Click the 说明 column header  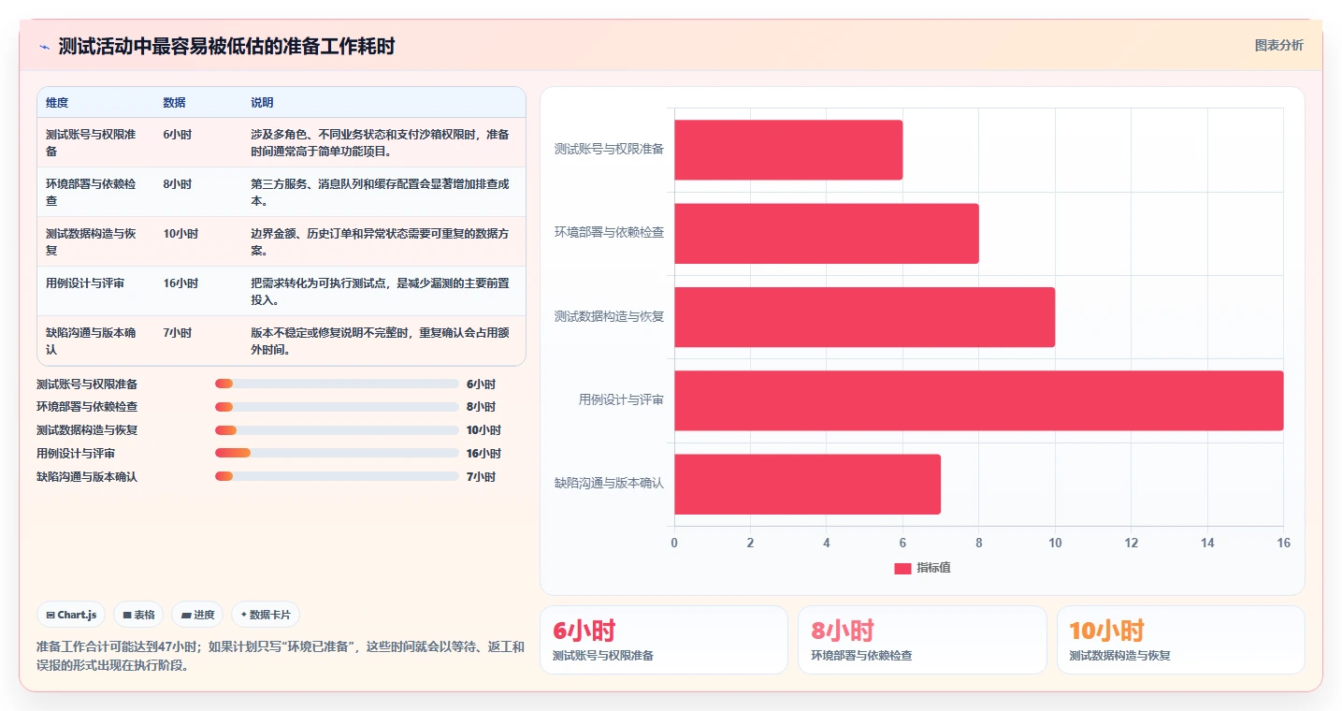click(262, 103)
